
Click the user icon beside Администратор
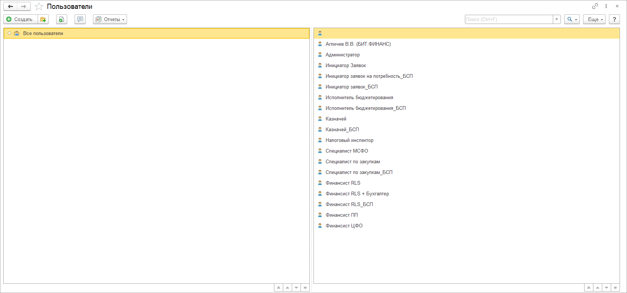pyautogui.click(x=320, y=55)
